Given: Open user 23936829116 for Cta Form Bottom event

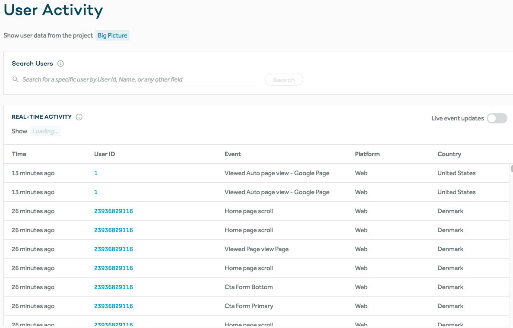Looking at the screenshot, I should pos(114,287).
